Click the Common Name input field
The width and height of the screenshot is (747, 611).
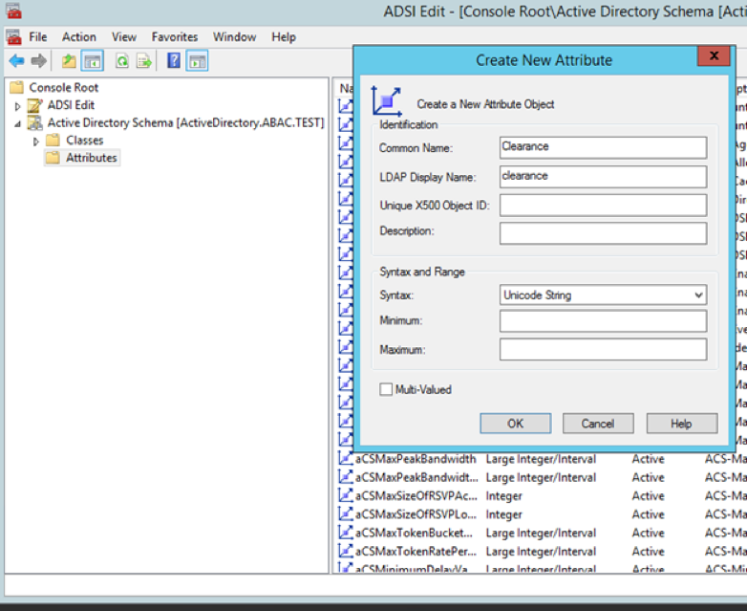(603, 147)
